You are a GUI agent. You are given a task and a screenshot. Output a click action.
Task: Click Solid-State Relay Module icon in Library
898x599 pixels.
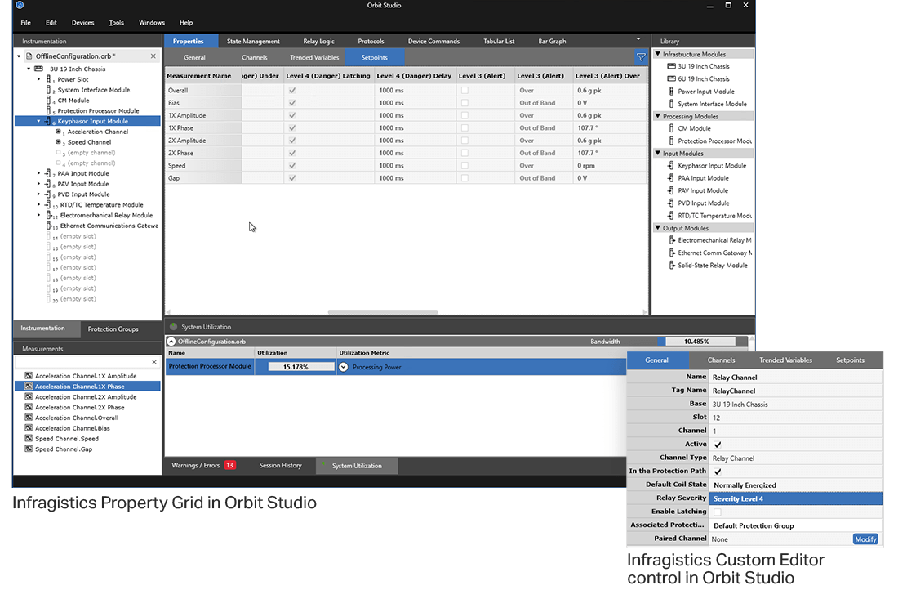pyautogui.click(x=672, y=266)
